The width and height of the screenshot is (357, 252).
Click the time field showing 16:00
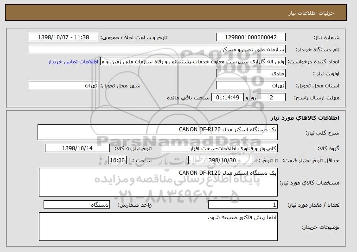tap(117, 160)
